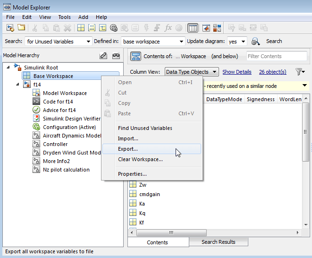Switch to the Search Results tab
This screenshot has height=258, width=312.
click(218, 242)
